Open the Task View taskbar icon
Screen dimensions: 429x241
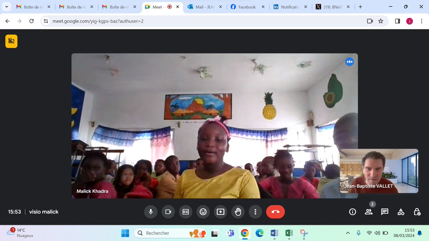point(215,233)
